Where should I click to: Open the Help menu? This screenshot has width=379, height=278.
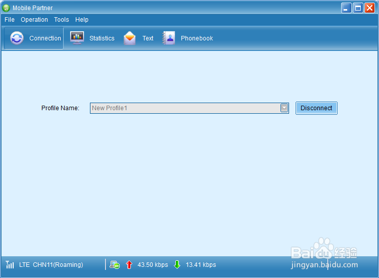82,20
